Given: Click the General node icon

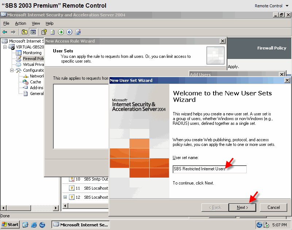Looking at the screenshot, I should point(26,94).
